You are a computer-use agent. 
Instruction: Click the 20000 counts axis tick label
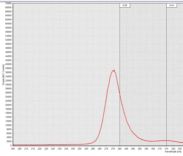click(x=8, y=105)
